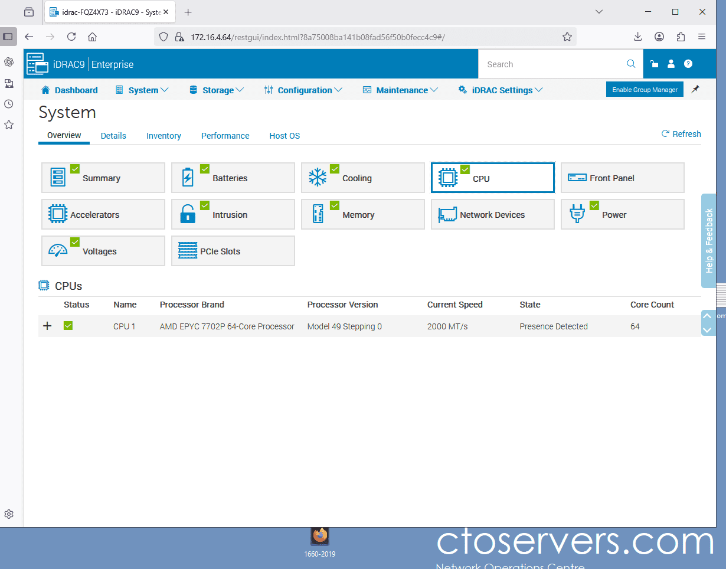Image resolution: width=726 pixels, height=569 pixels.
Task: Go back with browser back arrow
Action: tap(29, 37)
